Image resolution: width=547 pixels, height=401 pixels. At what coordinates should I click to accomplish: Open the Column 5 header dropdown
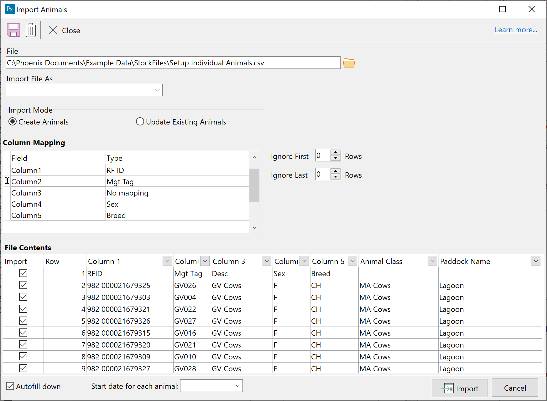[x=352, y=261]
